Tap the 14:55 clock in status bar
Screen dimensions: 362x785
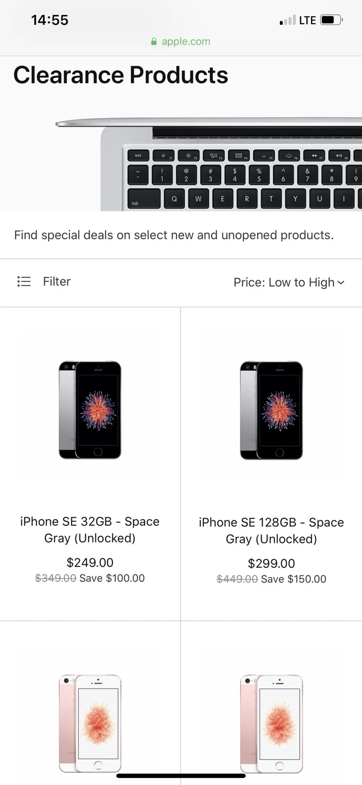[x=50, y=20]
